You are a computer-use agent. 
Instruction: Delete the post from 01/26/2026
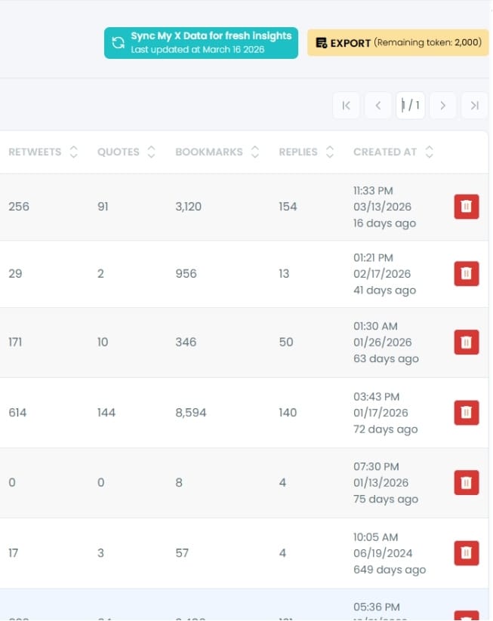click(x=466, y=343)
